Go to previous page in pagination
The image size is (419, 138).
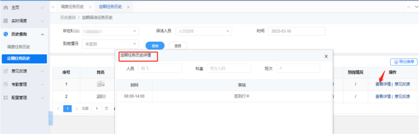click(58, 108)
